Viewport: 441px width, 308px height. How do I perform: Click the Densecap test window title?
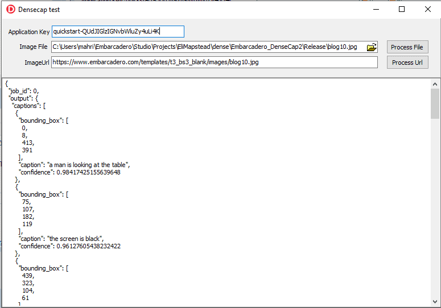pyautogui.click(x=39, y=10)
